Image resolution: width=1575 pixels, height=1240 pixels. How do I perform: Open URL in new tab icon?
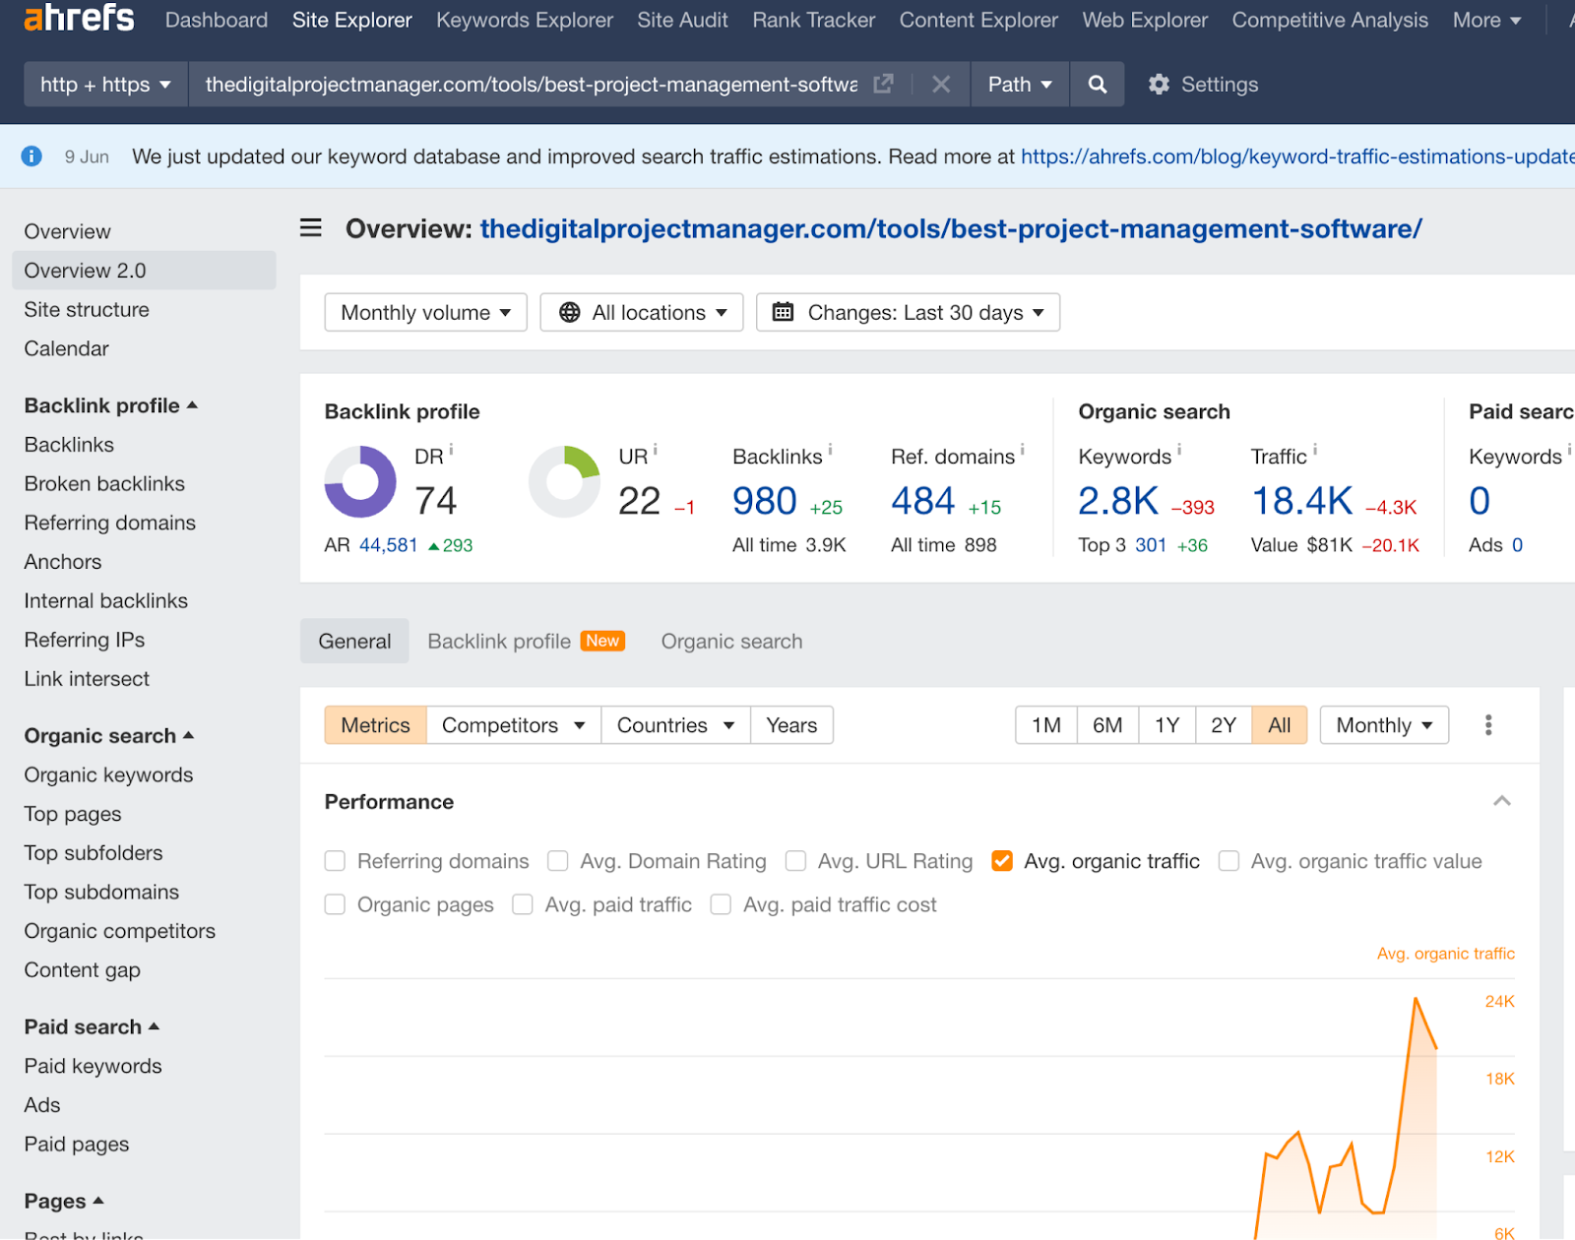(x=883, y=84)
